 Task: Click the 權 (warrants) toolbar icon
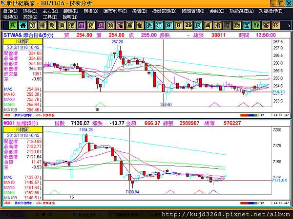(x=139, y=25)
